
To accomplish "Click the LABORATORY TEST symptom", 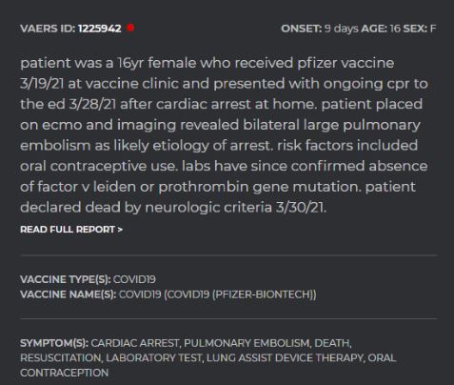I will pos(154,357).
